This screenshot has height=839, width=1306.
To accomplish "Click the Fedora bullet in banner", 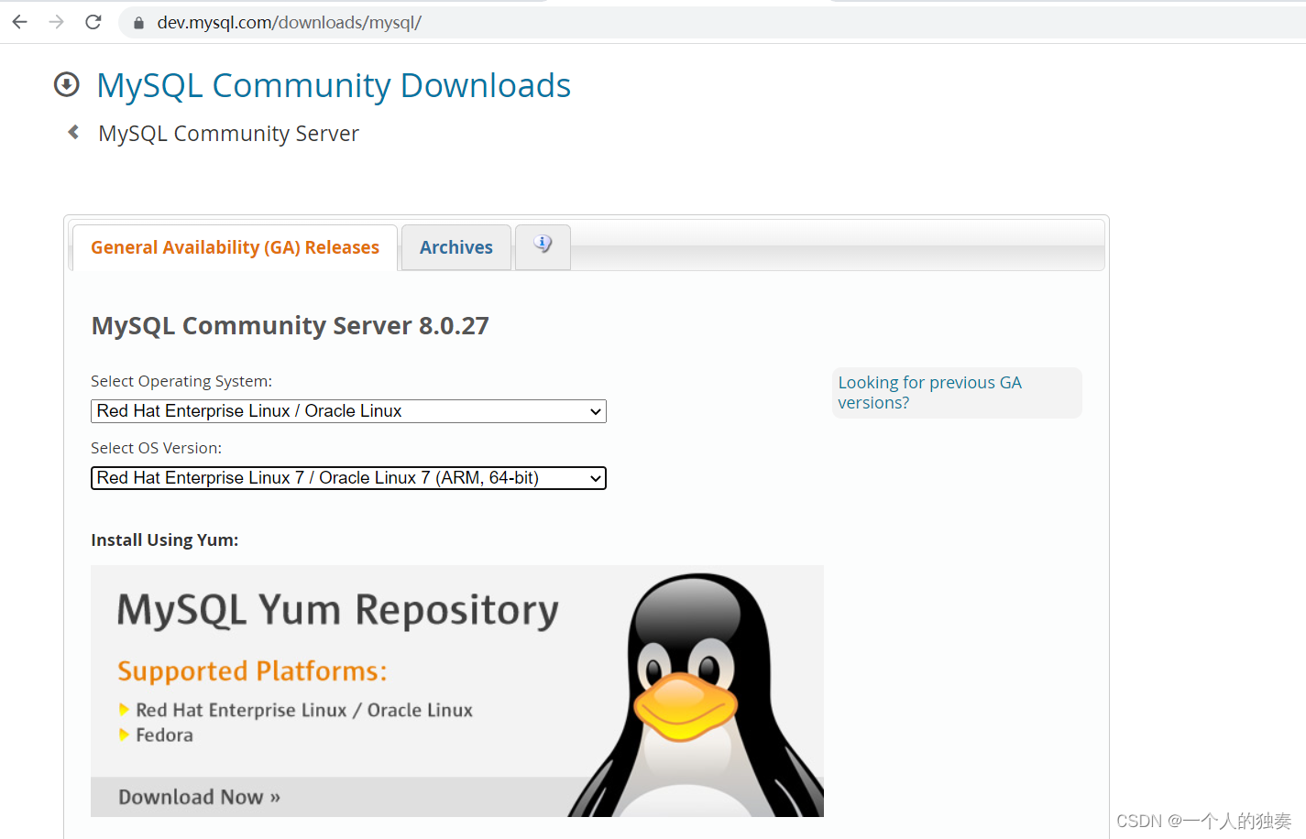I will 164,735.
